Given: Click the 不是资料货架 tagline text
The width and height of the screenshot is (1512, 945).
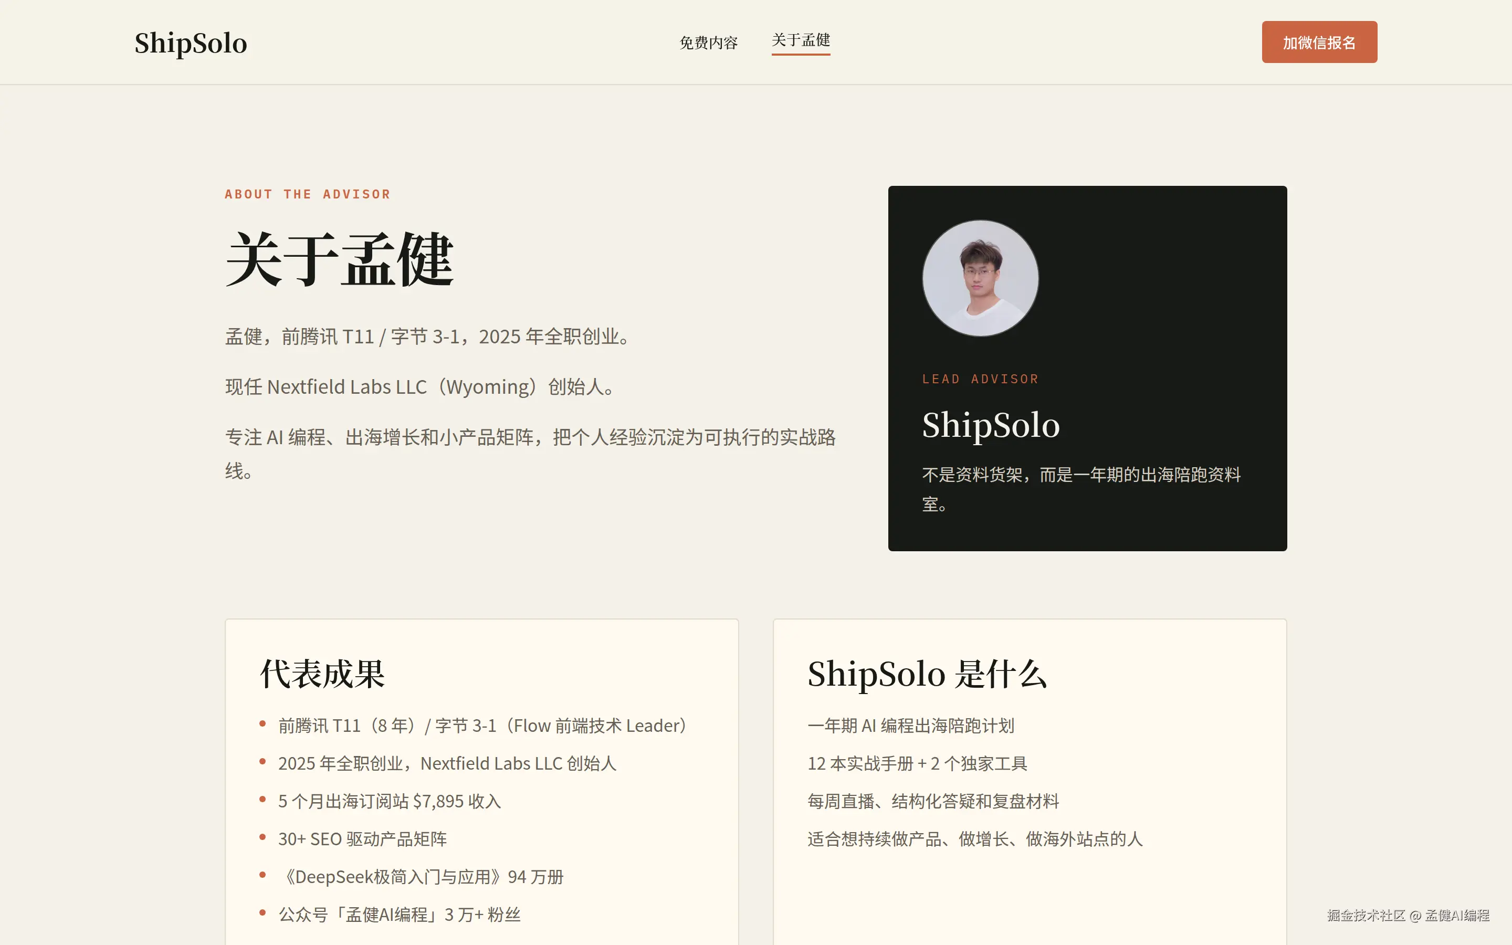Looking at the screenshot, I should [x=1081, y=489].
